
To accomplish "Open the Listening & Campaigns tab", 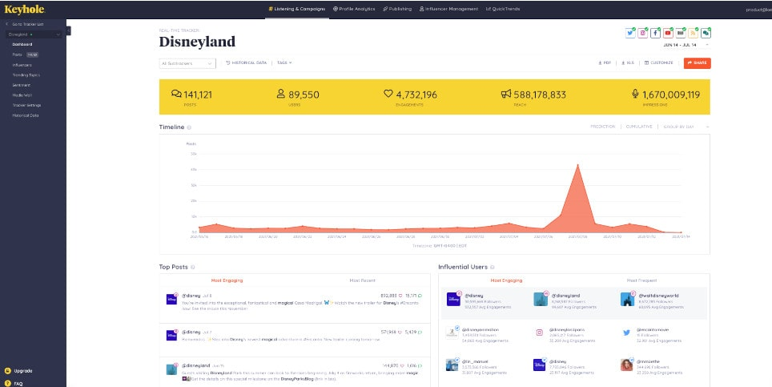I will tap(297, 9).
